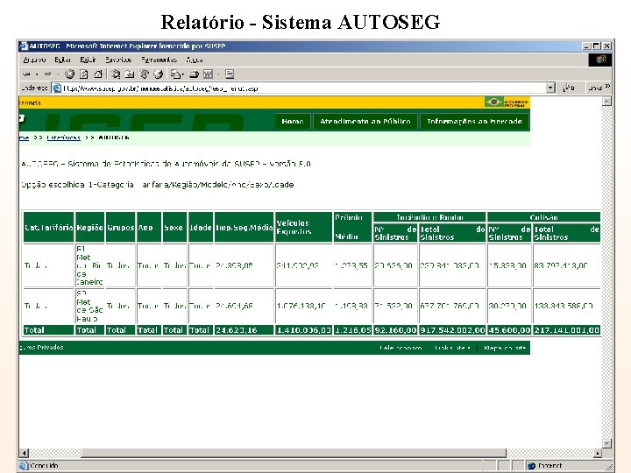Open the Informações ao Mercado tab
The height and width of the screenshot is (473, 631).
(474, 122)
